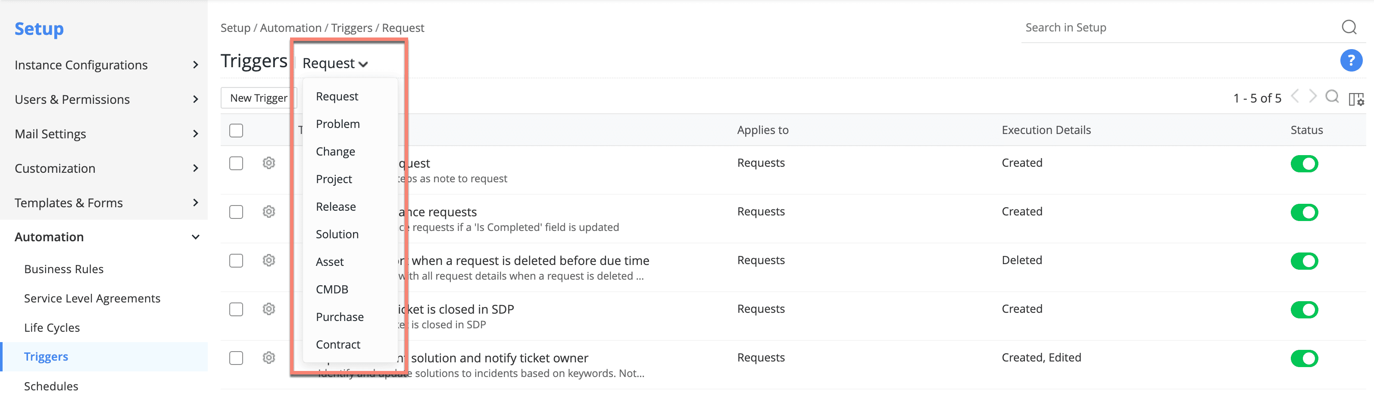Expand Instance Configurations in the sidebar

pos(195,65)
